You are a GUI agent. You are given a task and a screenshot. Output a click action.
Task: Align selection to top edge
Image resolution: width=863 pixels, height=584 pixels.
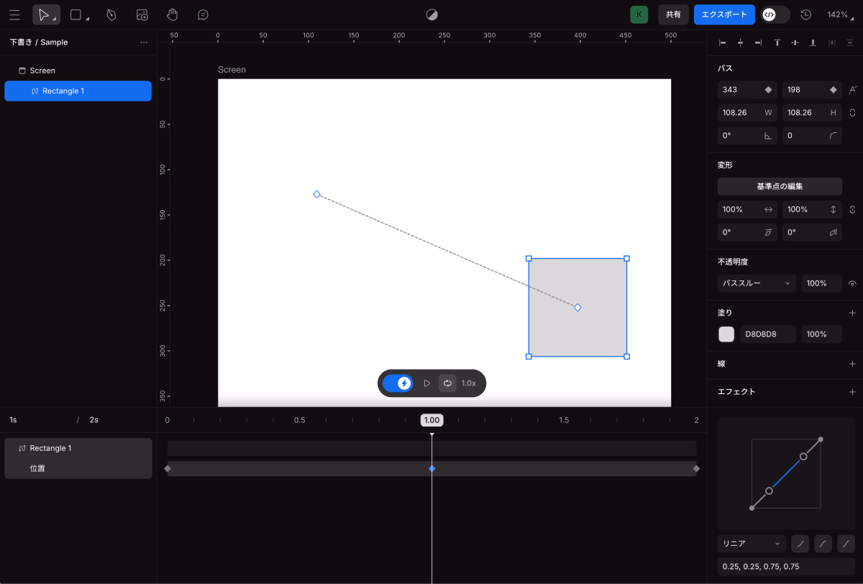click(777, 42)
